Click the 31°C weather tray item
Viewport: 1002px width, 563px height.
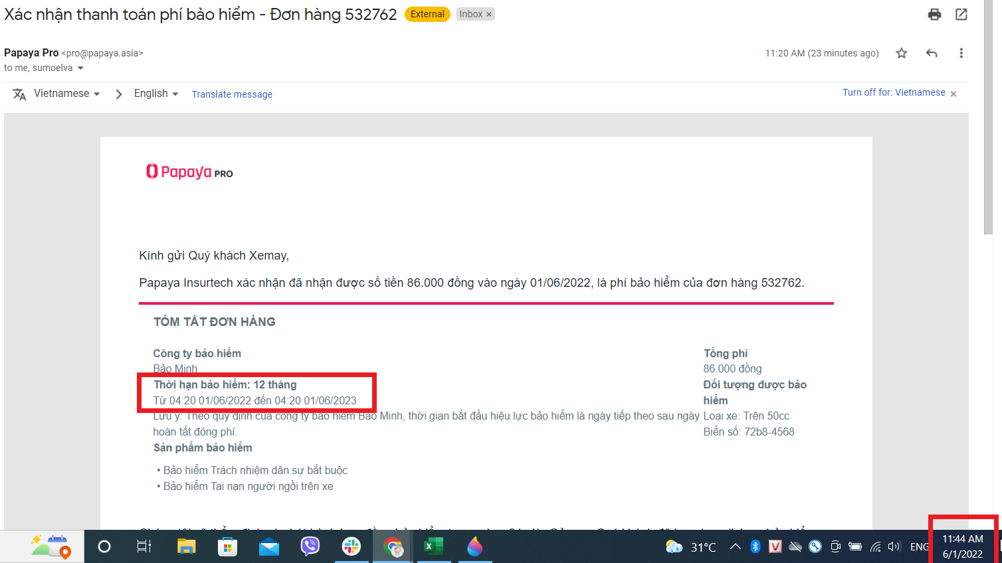(x=691, y=547)
